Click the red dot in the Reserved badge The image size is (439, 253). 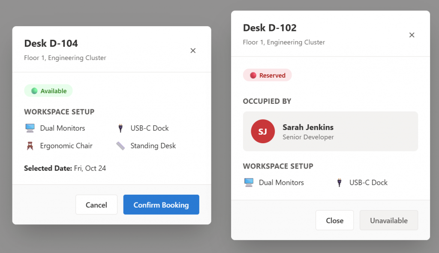tap(253, 75)
